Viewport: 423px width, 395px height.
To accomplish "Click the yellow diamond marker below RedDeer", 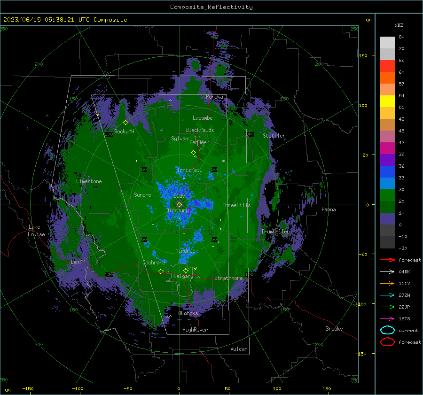I will [194, 153].
